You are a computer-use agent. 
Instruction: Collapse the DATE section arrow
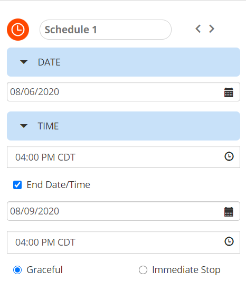24,62
